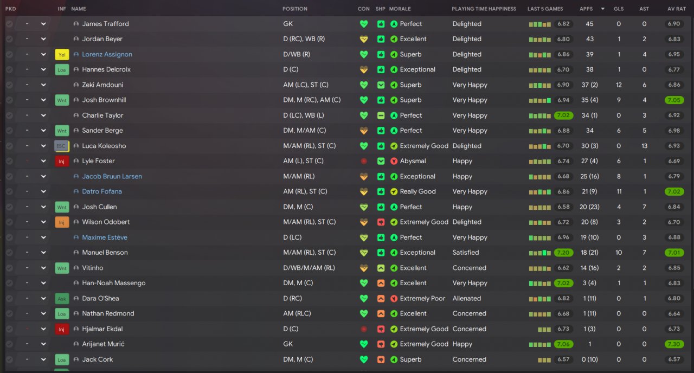Click the Yel status badge for Lorenz Assignon
694x373 pixels.
62,54
